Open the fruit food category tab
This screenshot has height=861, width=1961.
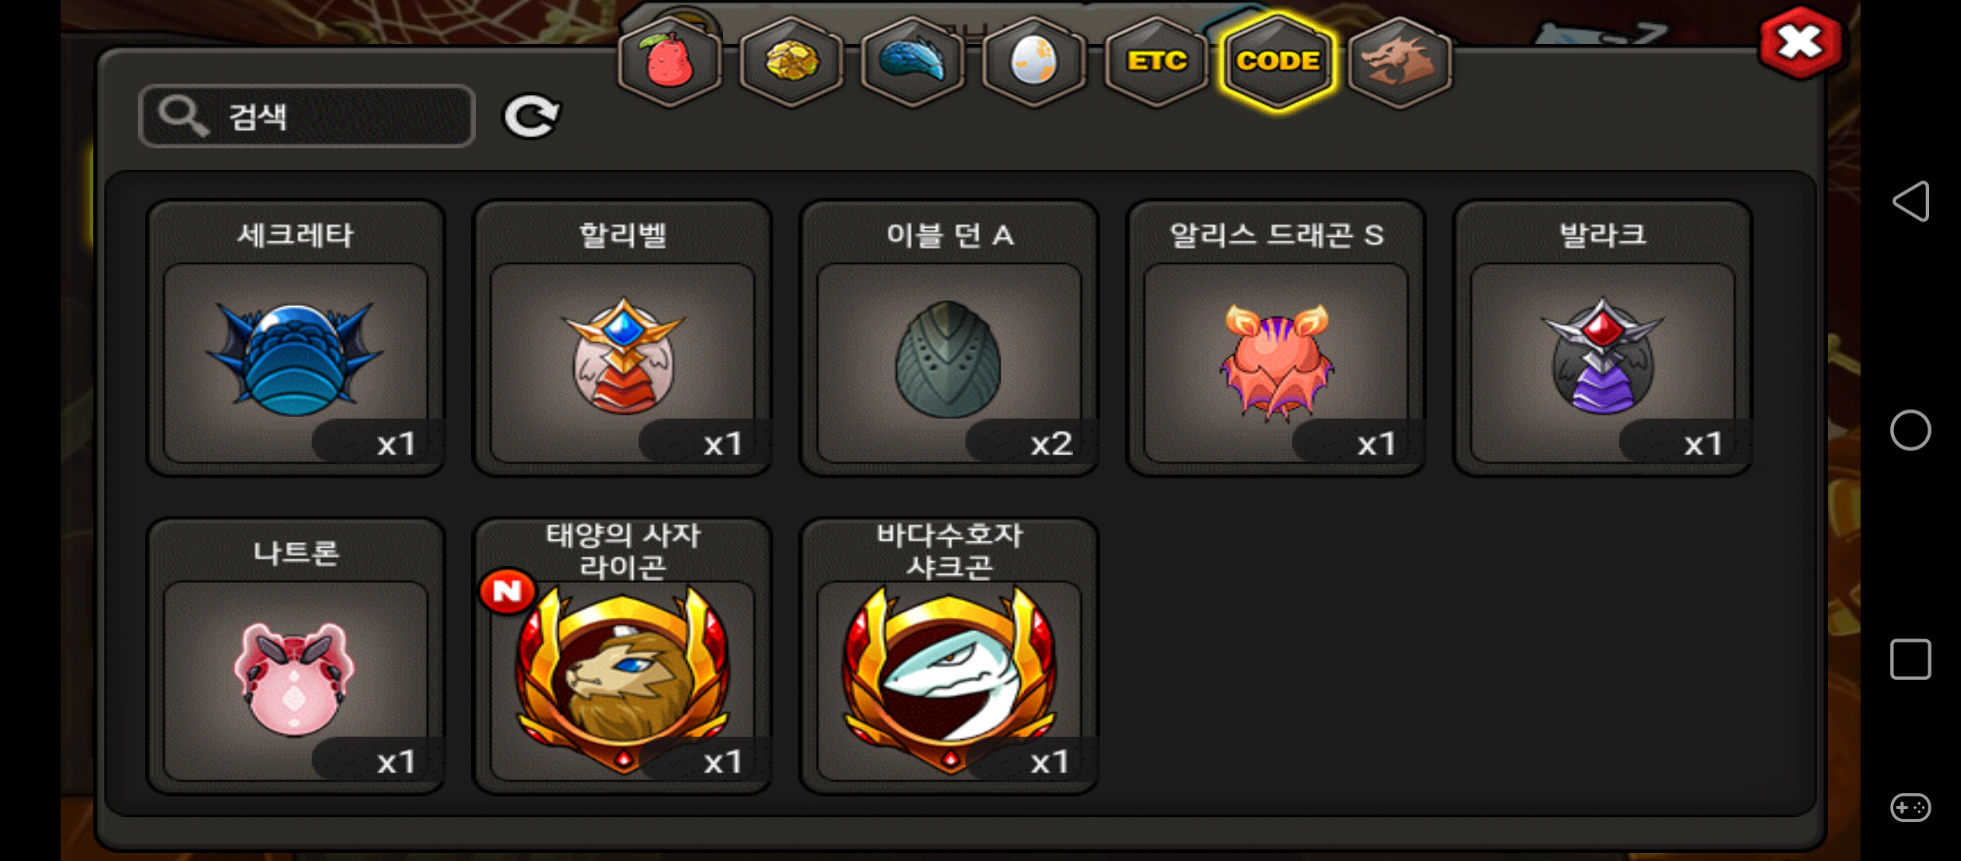click(x=670, y=62)
